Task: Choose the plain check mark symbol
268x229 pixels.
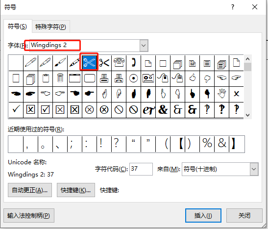Action: 16,110
